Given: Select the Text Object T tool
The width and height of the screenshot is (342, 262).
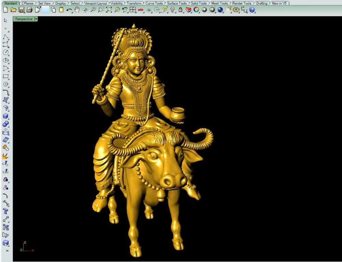Looking at the screenshot, I should tap(6, 211).
